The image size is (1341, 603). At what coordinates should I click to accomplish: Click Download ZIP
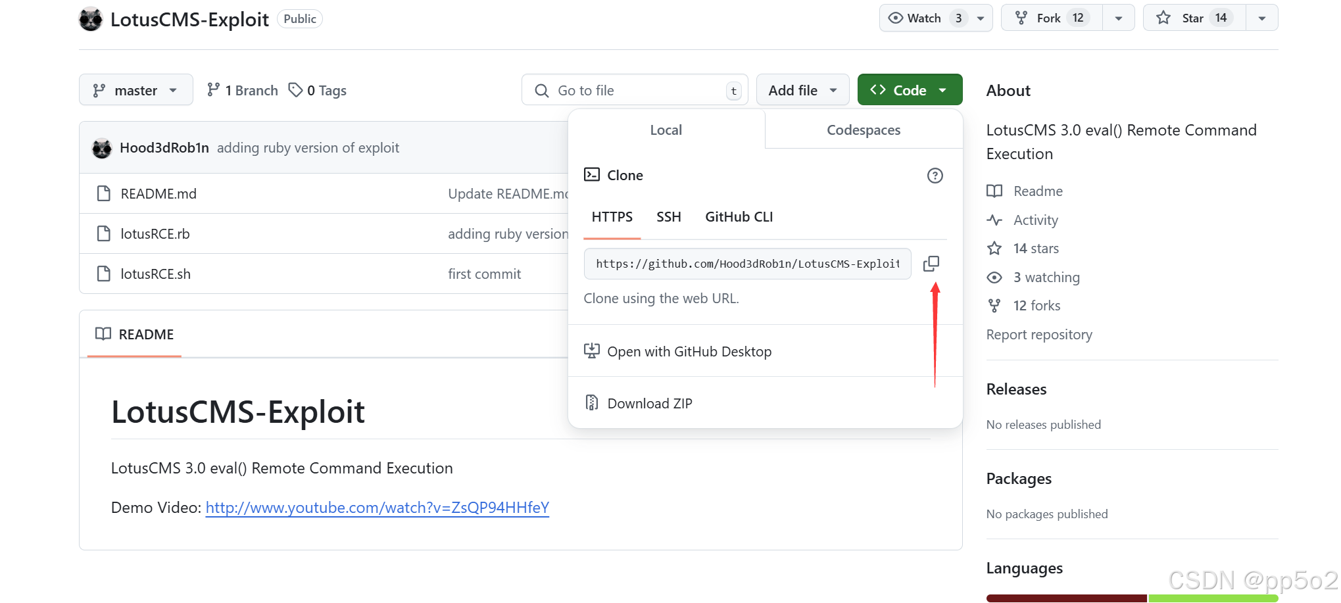pos(649,403)
